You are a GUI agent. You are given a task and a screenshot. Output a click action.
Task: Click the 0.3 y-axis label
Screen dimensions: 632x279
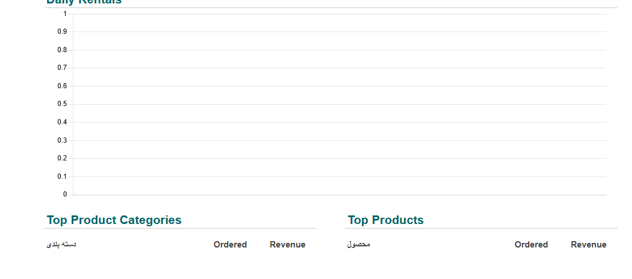point(62,140)
